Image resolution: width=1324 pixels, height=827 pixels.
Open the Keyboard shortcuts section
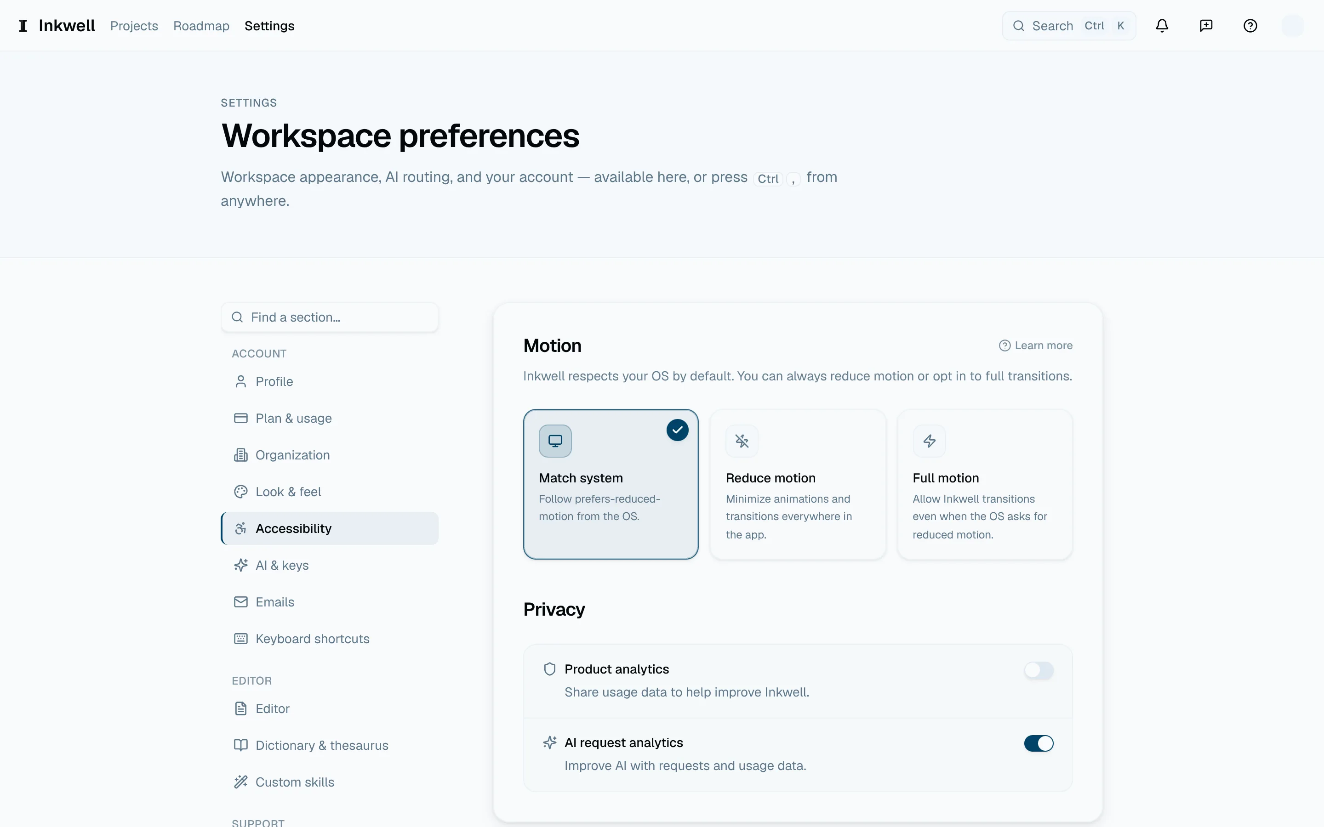point(330,639)
